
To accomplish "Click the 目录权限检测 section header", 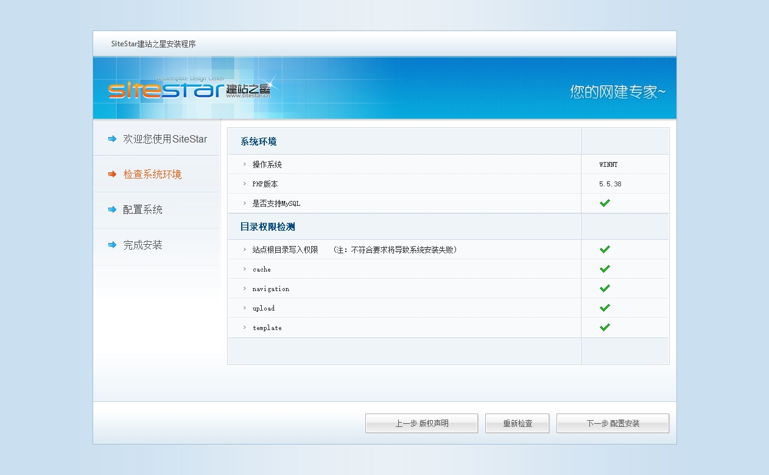I will 267,227.
